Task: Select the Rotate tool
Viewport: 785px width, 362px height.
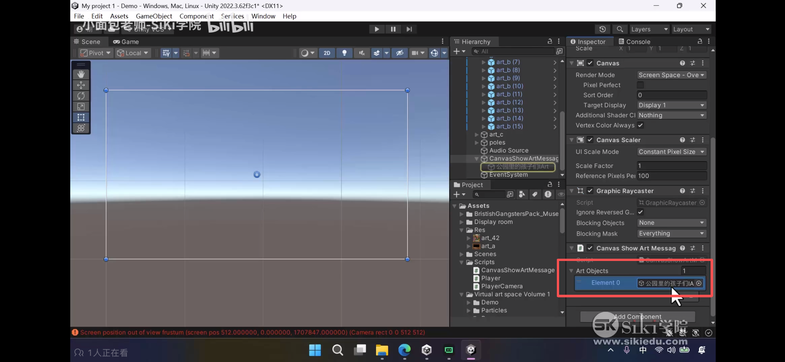Action: pos(81,96)
